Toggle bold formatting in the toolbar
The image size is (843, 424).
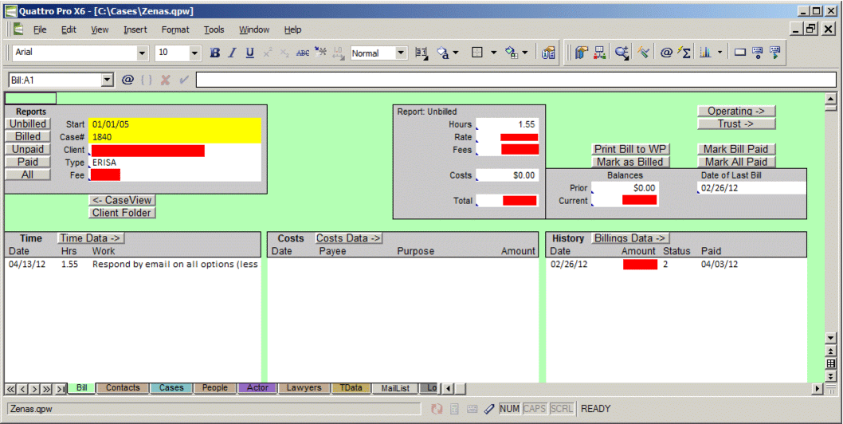tap(214, 53)
